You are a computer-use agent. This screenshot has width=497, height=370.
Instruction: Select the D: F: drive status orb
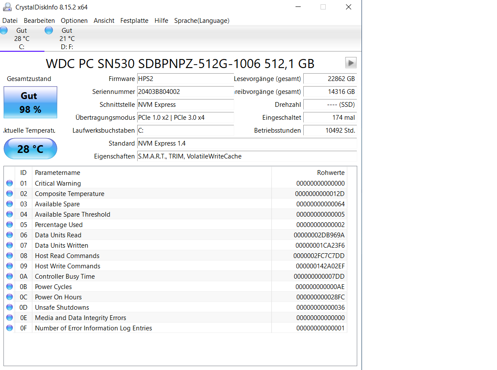[x=49, y=31]
